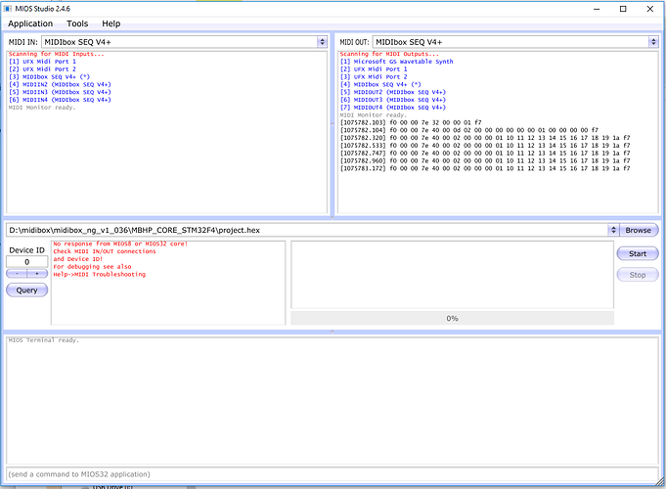Click 'Scanning for MIDI Inputs...' text
Screen dimensions: 666x489
pos(56,54)
